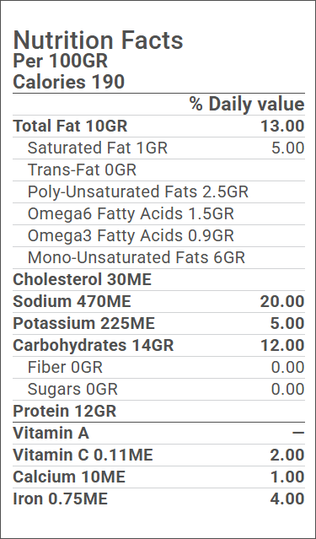Click the % Daily value column header
This screenshot has height=539, width=316.
pos(247,104)
